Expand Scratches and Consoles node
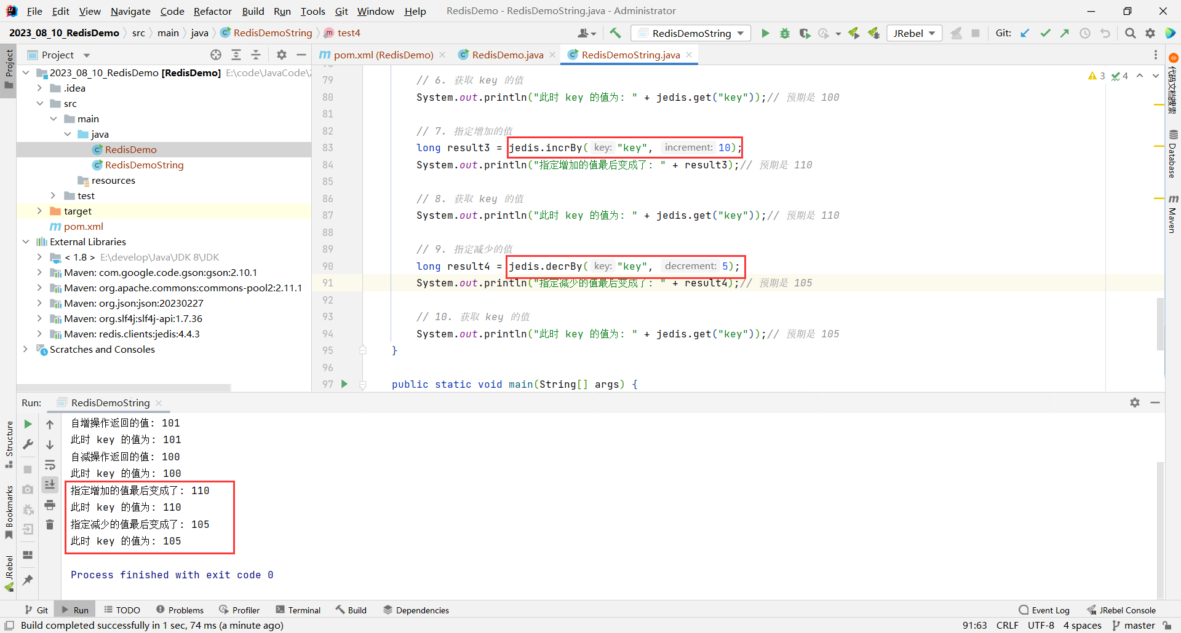The width and height of the screenshot is (1181, 633). (x=25, y=349)
